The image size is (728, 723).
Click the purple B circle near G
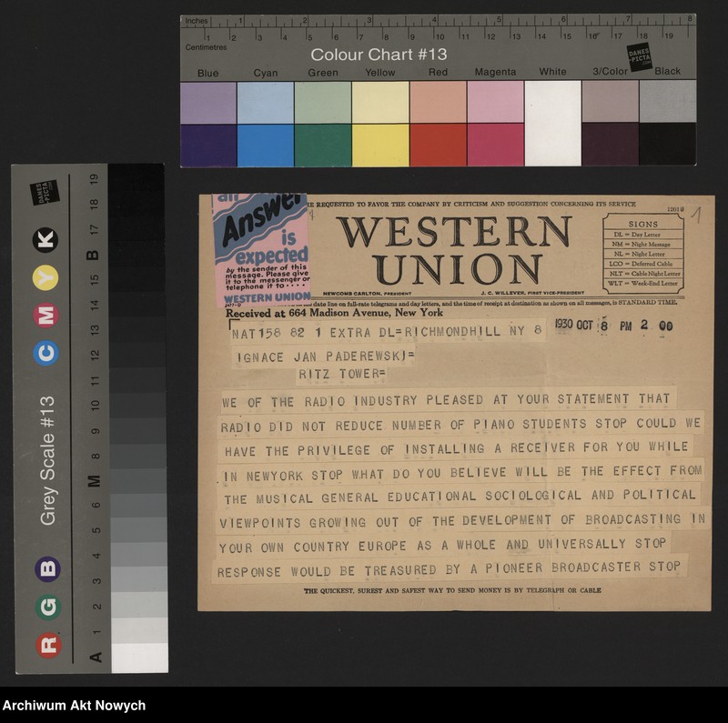[48, 568]
